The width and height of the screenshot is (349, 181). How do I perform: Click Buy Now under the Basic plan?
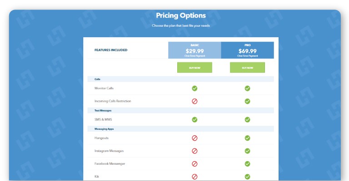194,67
